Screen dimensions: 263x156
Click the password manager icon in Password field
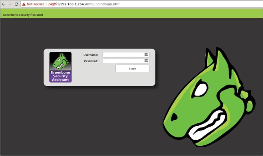146,61
